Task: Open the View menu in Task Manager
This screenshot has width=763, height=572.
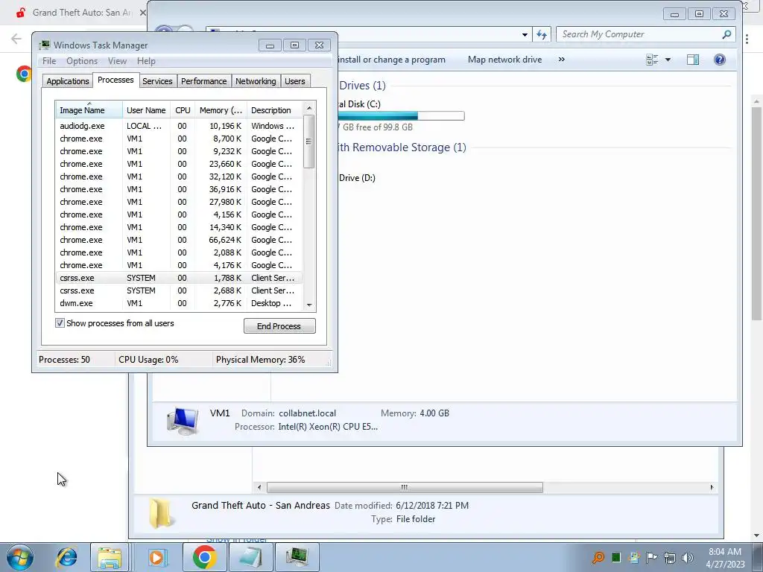Action: pos(117,61)
